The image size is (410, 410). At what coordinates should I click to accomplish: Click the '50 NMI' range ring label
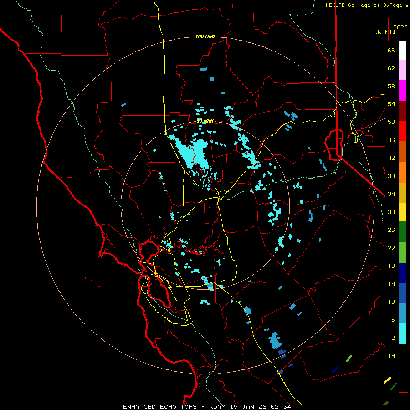pos(205,121)
